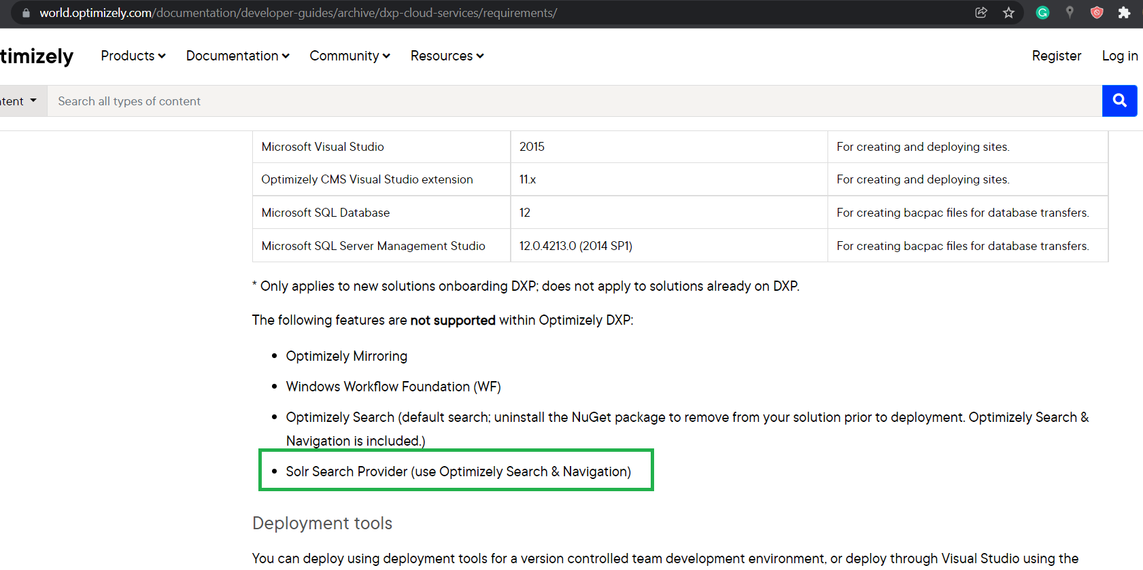Click the 'not supported' bold text
Image resolution: width=1143 pixels, height=570 pixels.
click(453, 320)
